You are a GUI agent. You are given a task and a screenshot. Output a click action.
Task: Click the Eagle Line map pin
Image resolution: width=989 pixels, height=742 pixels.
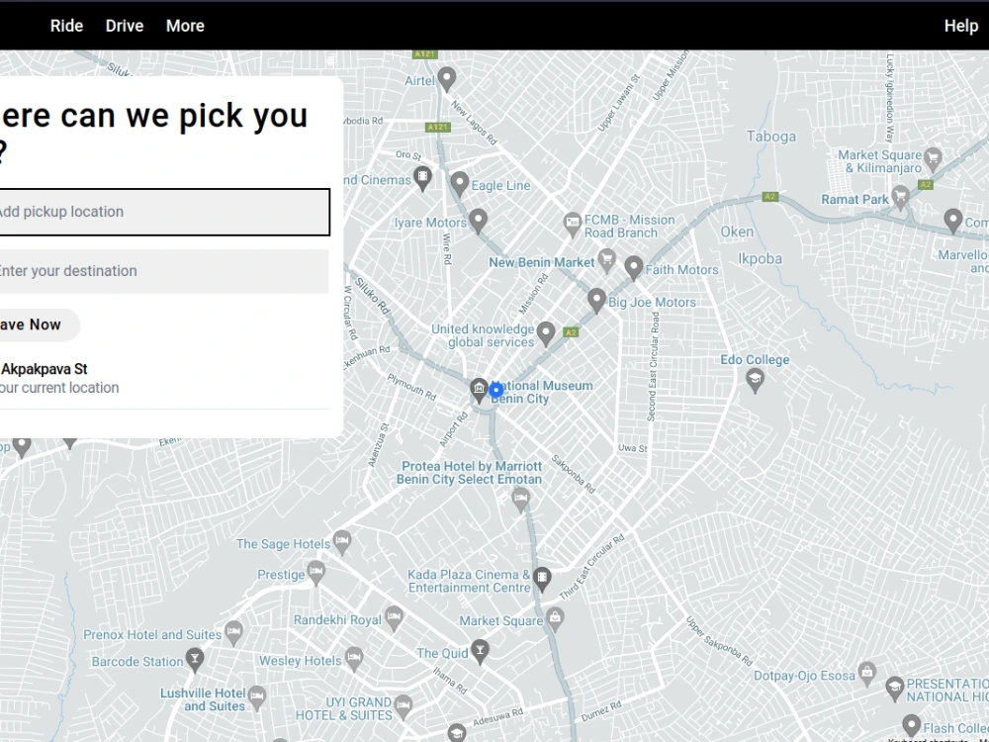(459, 184)
